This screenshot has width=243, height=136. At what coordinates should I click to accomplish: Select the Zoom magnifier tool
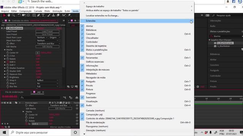pyautogui.click(x=14, y=15)
